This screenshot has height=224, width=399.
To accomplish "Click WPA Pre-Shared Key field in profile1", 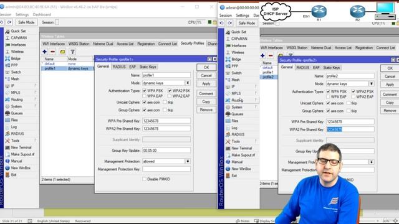I will tap(166, 121).
